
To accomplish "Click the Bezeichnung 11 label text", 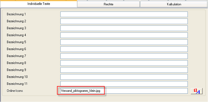I will click(x=17, y=84).
